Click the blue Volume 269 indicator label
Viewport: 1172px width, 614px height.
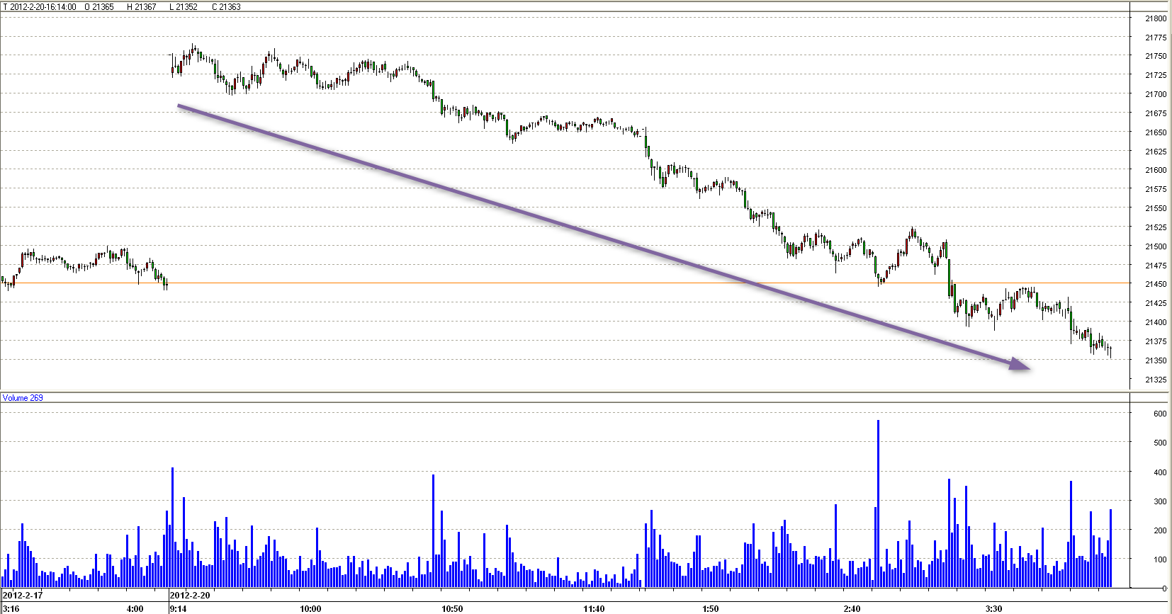tap(23, 398)
